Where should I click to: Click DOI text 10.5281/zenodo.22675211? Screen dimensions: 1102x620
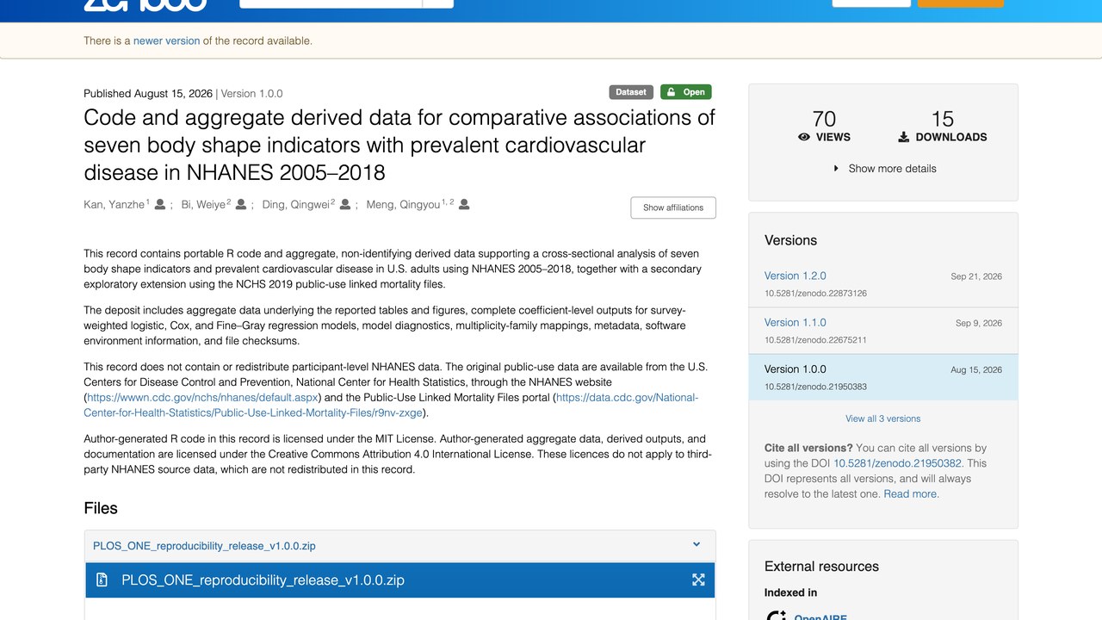click(x=815, y=340)
